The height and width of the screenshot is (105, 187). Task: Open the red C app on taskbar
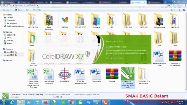click(105, 102)
